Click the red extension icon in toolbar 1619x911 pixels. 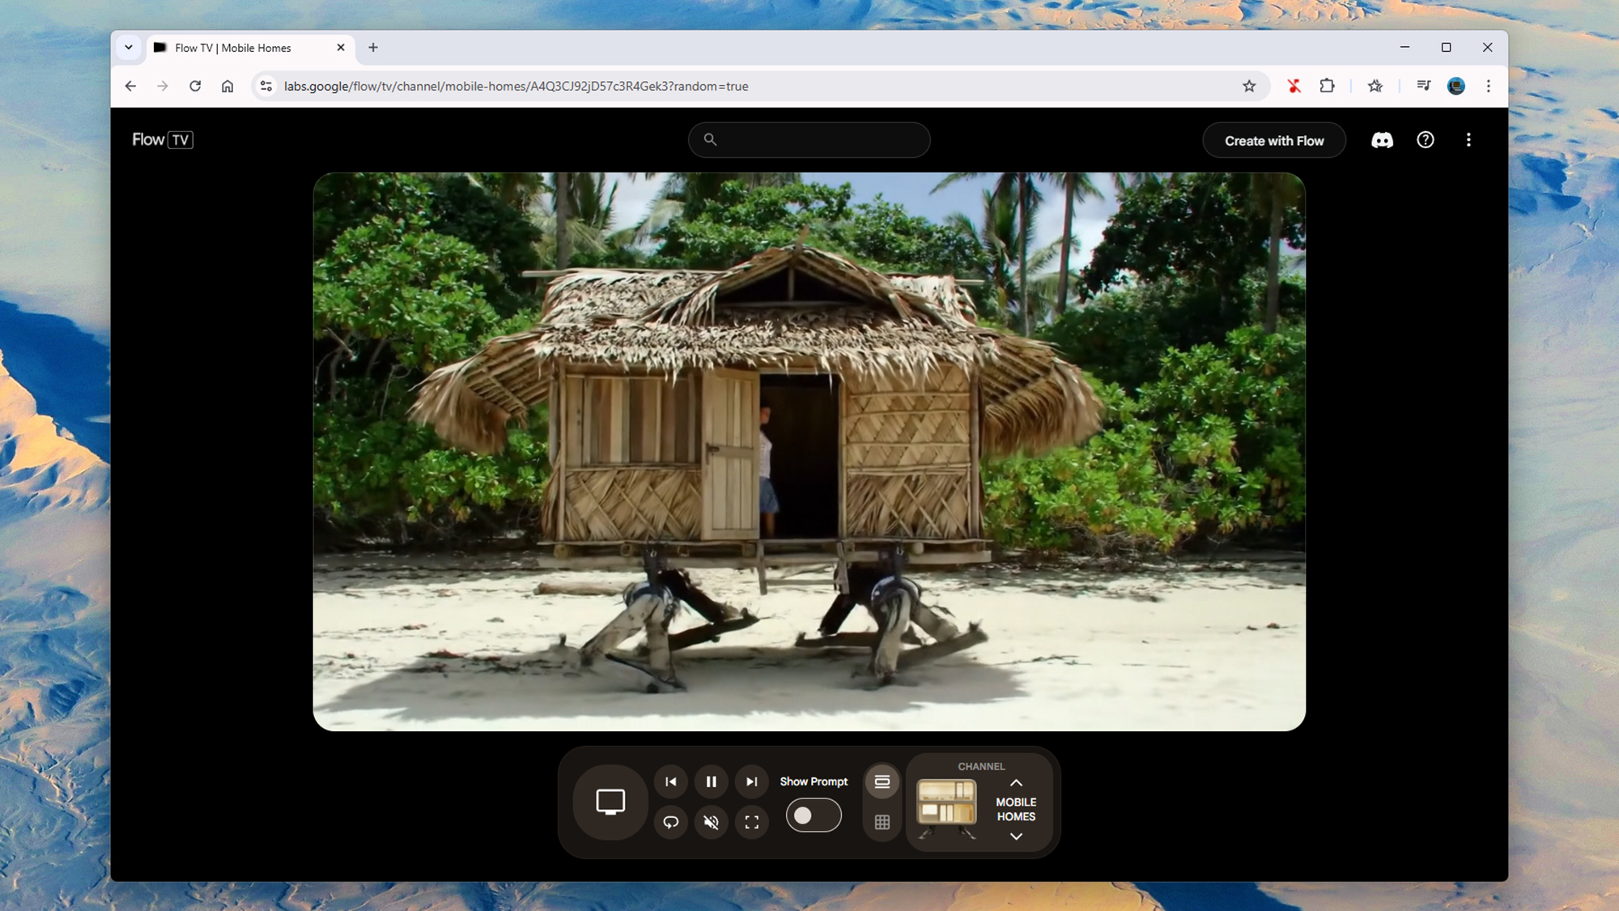(x=1294, y=86)
